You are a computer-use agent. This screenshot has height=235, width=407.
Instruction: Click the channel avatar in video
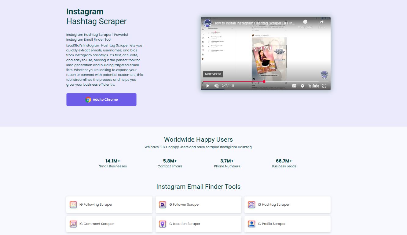pos(207,23)
